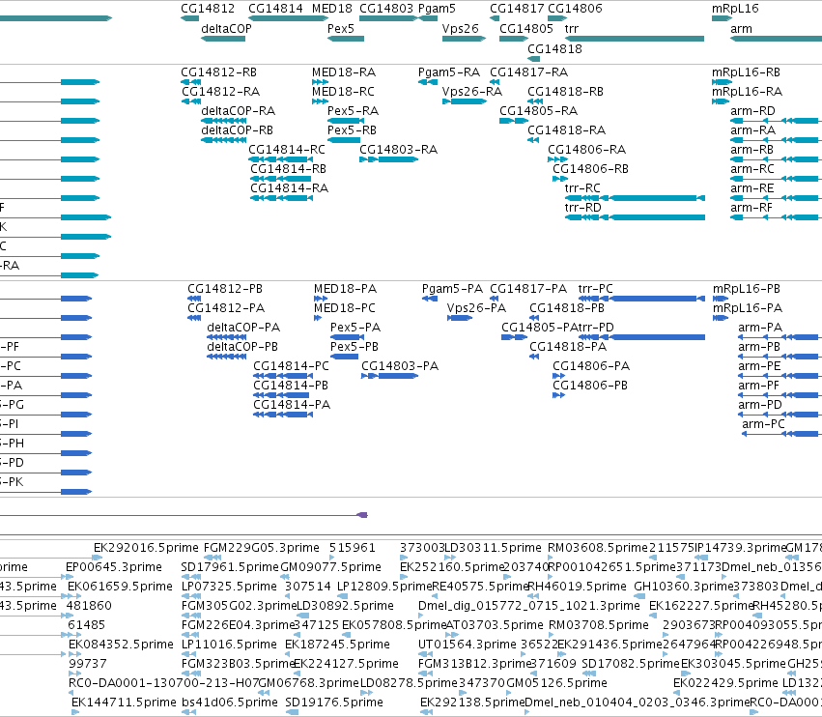Click EST label 'EP00645.3prime'
This screenshot has height=717, width=822.
[x=114, y=567]
